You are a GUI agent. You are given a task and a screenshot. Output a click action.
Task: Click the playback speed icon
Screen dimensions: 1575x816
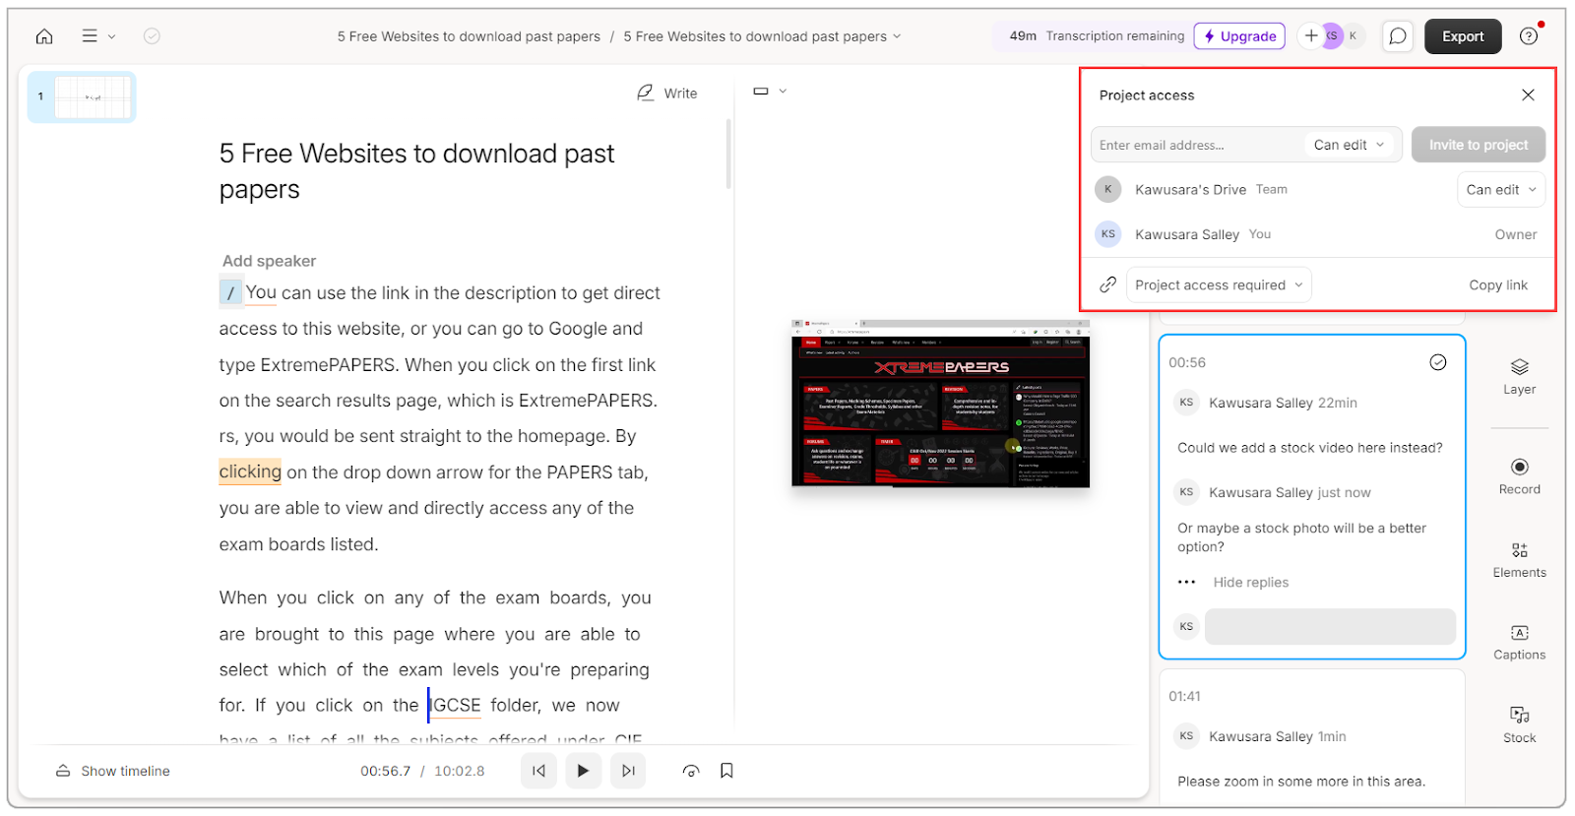(691, 771)
